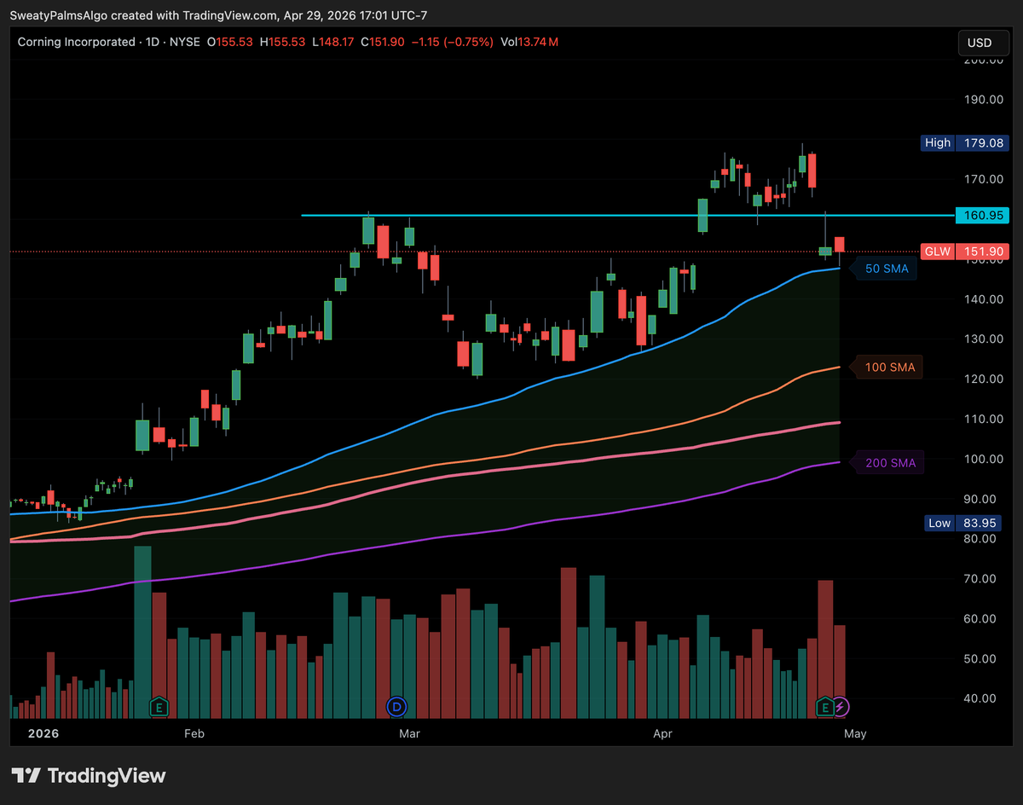Click the last red candle at 151.90
1023x805 pixels.
(x=840, y=245)
